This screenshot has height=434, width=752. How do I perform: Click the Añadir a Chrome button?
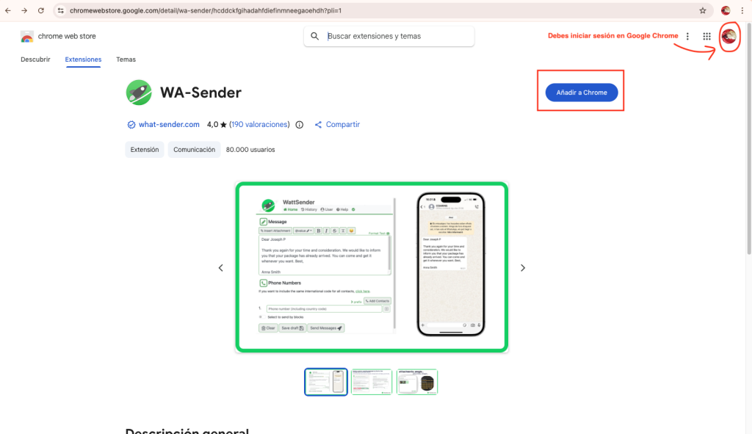pyautogui.click(x=582, y=93)
